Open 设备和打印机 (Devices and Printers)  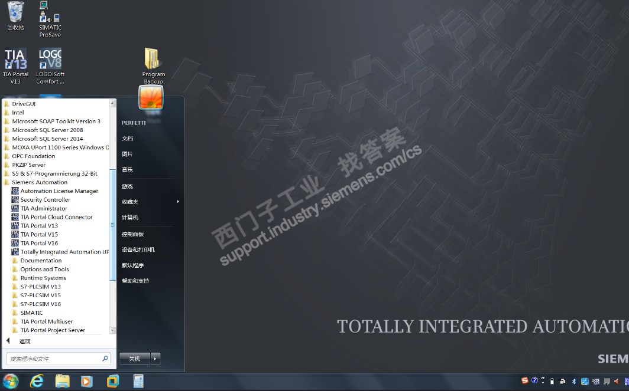point(138,249)
